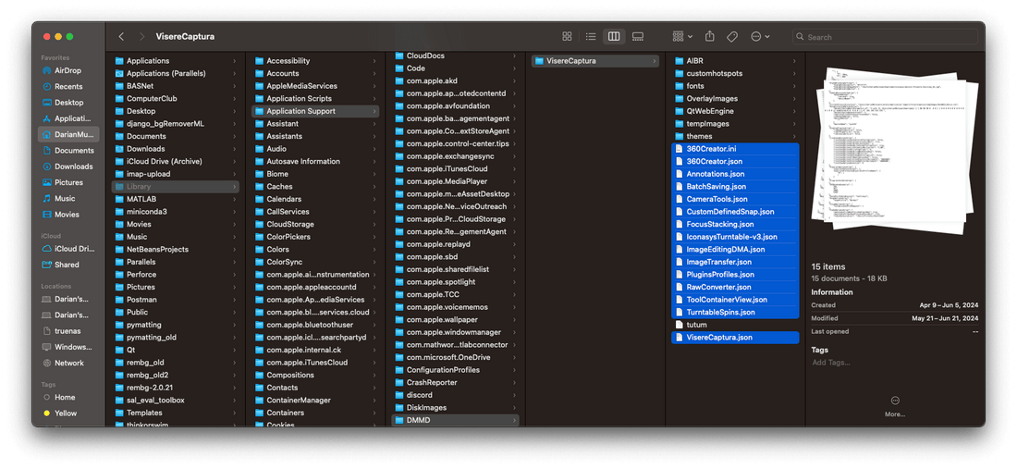Switch to column view
This screenshot has width=1017, height=469.
[614, 37]
